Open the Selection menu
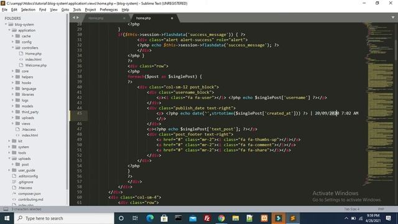 click(28, 10)
